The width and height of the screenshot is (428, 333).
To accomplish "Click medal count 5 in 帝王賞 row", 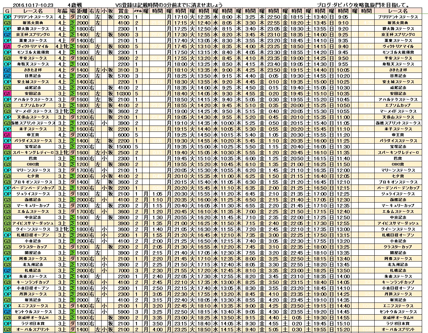I will point(137,135).
